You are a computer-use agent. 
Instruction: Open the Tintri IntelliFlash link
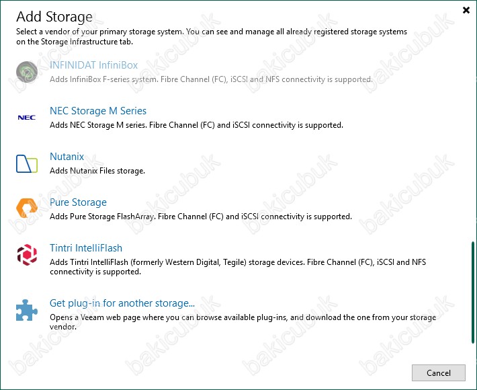click(x=86, y=248)
